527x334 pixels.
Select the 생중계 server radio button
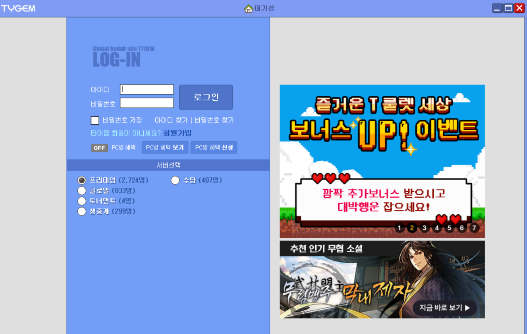[82, 211]
